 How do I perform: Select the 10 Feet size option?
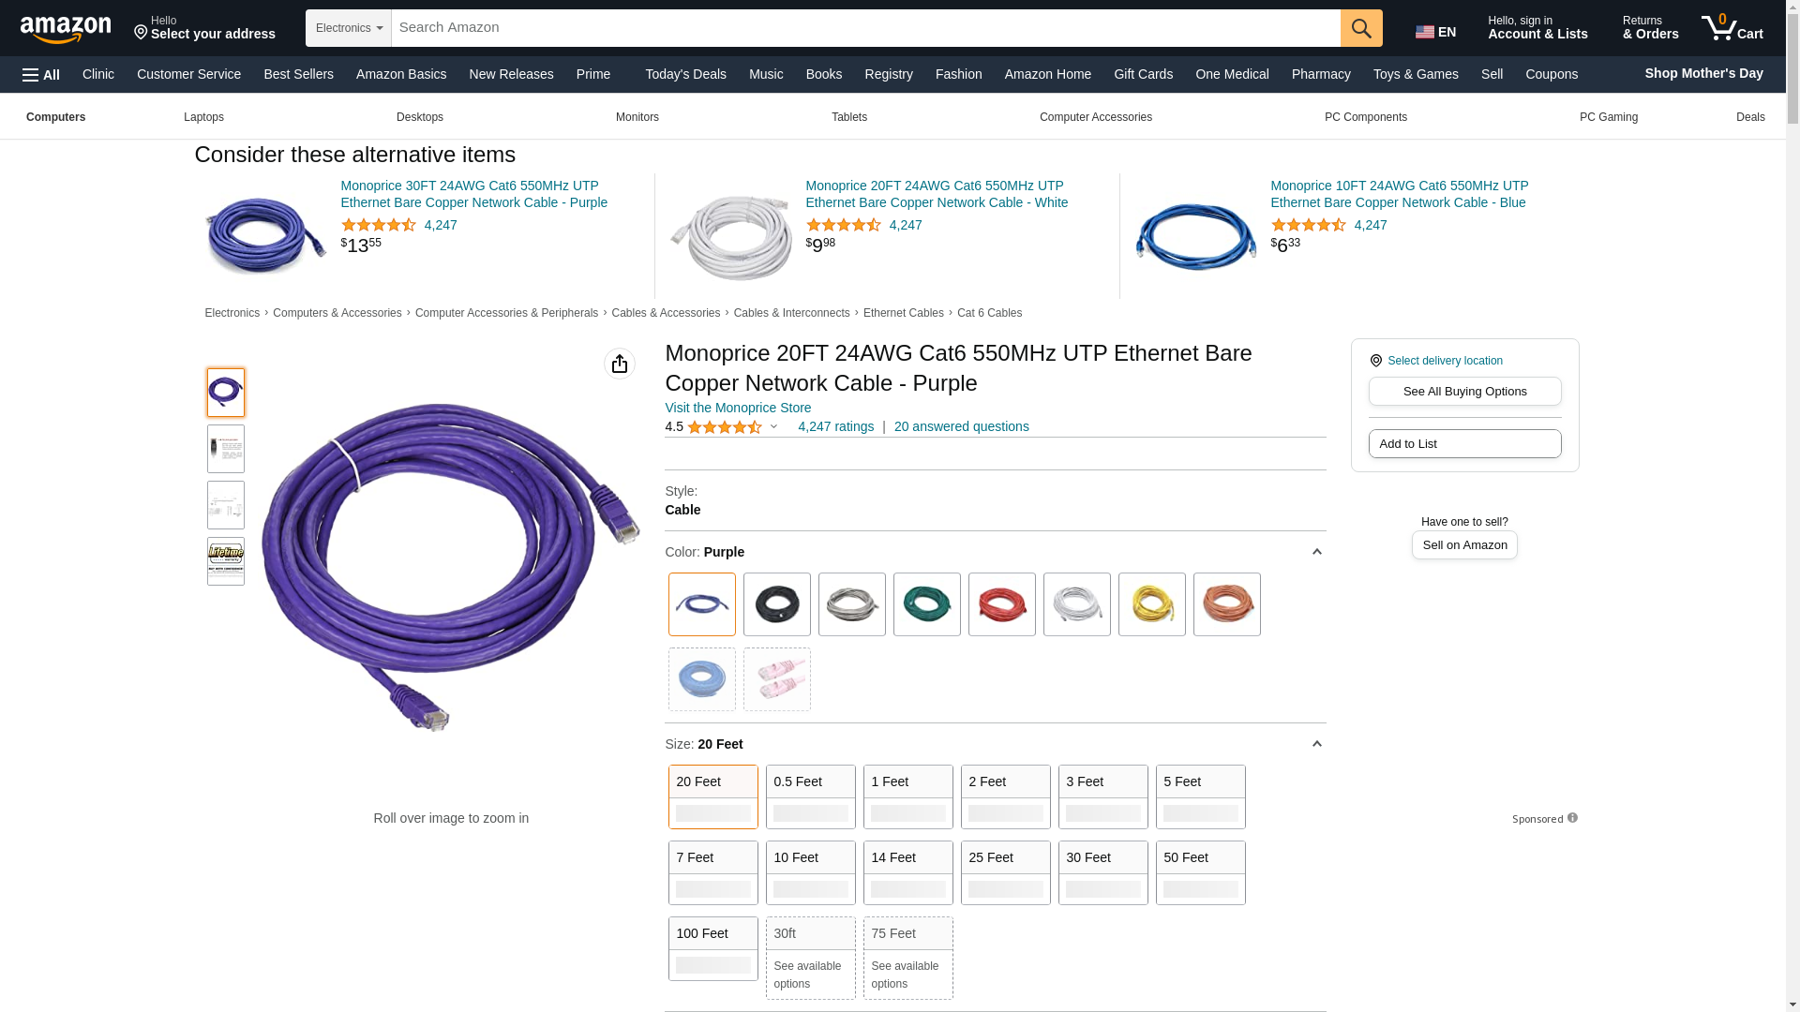pyautogui.click(x=810, y=871)
